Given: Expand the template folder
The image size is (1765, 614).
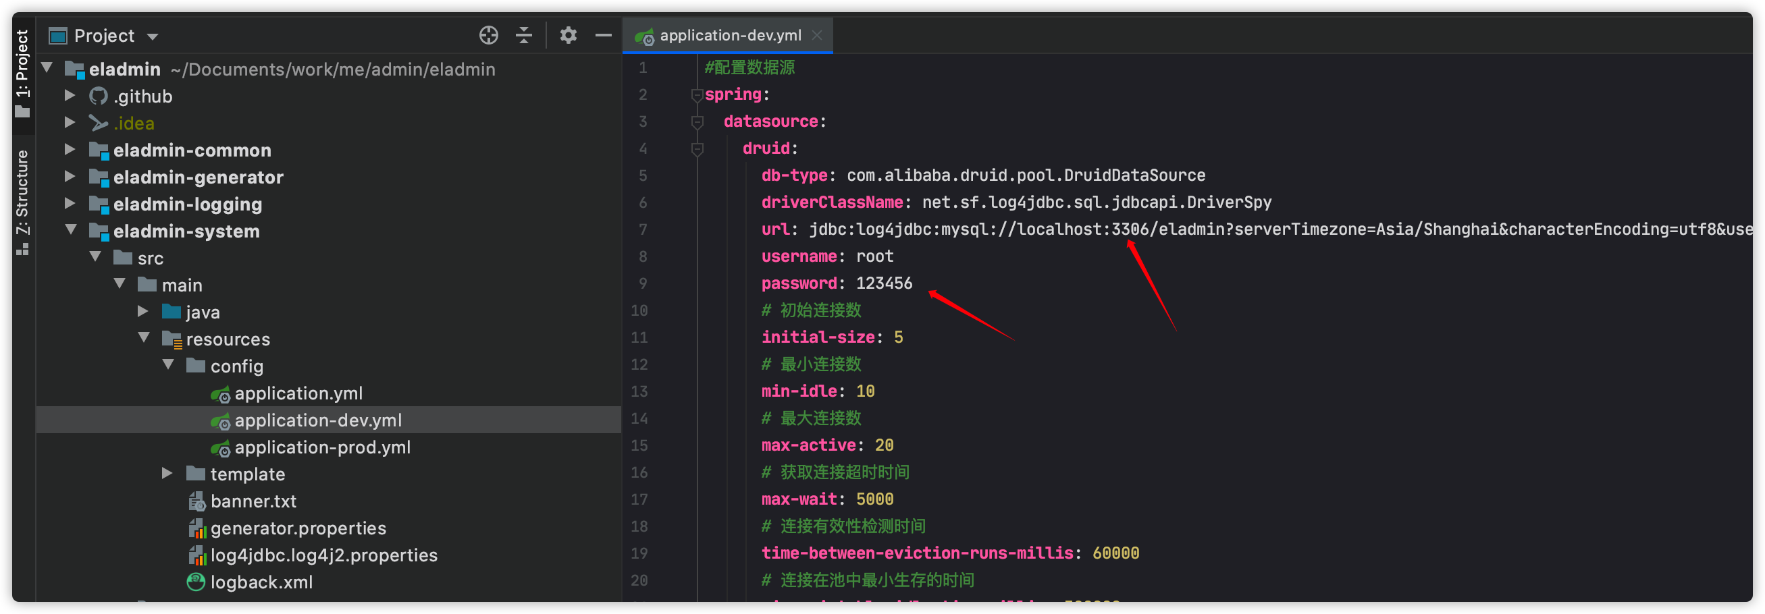Looking at the screenshot, I should [x=167, y=473].
